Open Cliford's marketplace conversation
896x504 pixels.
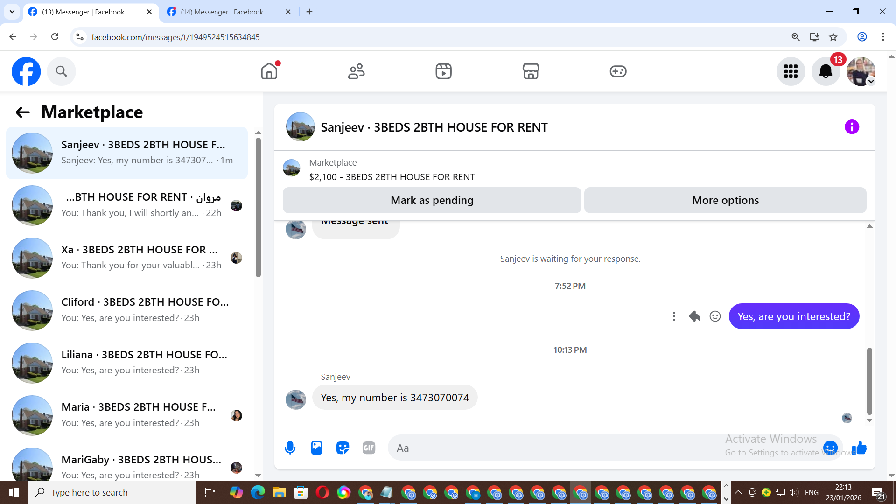tap(127, 310)
